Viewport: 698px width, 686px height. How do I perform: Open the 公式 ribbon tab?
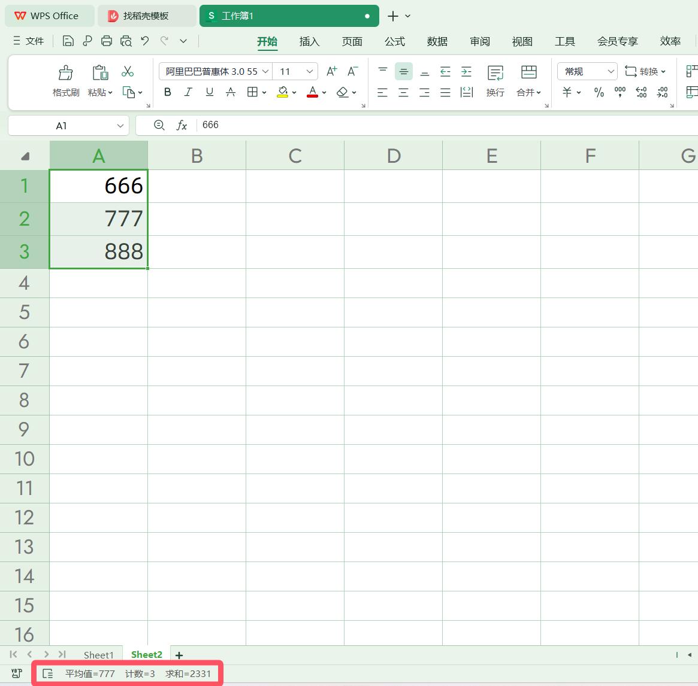tap(394, 41)
